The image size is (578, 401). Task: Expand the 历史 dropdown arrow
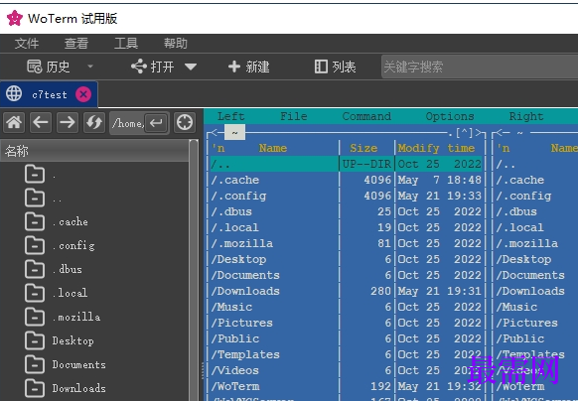point(90,67)
